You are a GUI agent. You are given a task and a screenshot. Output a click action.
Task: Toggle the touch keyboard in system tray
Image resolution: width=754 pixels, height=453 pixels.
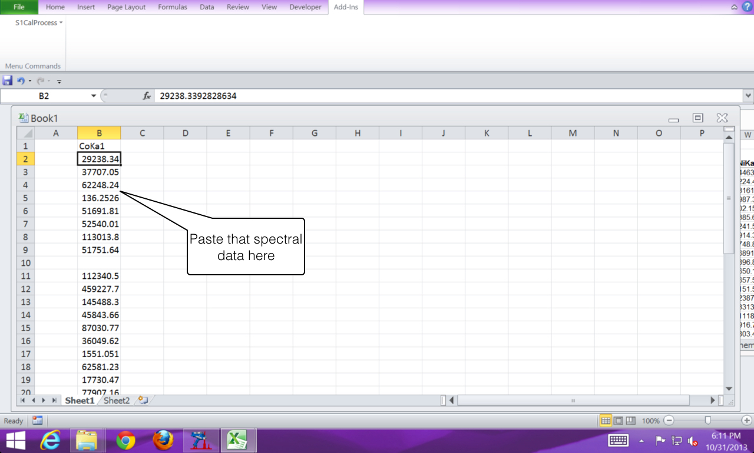617,440
